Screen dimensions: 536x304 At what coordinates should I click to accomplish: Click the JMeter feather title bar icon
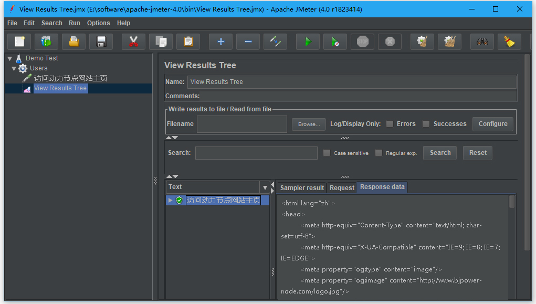(12, 9)
